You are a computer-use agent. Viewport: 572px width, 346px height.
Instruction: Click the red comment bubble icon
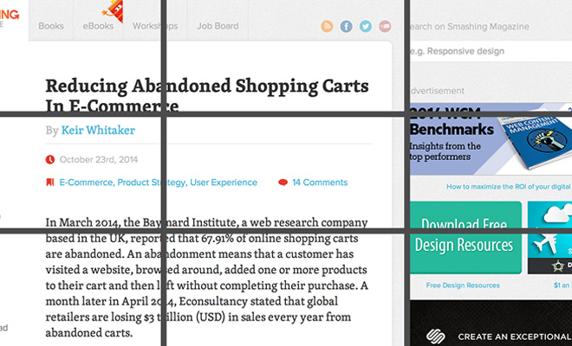283,183
